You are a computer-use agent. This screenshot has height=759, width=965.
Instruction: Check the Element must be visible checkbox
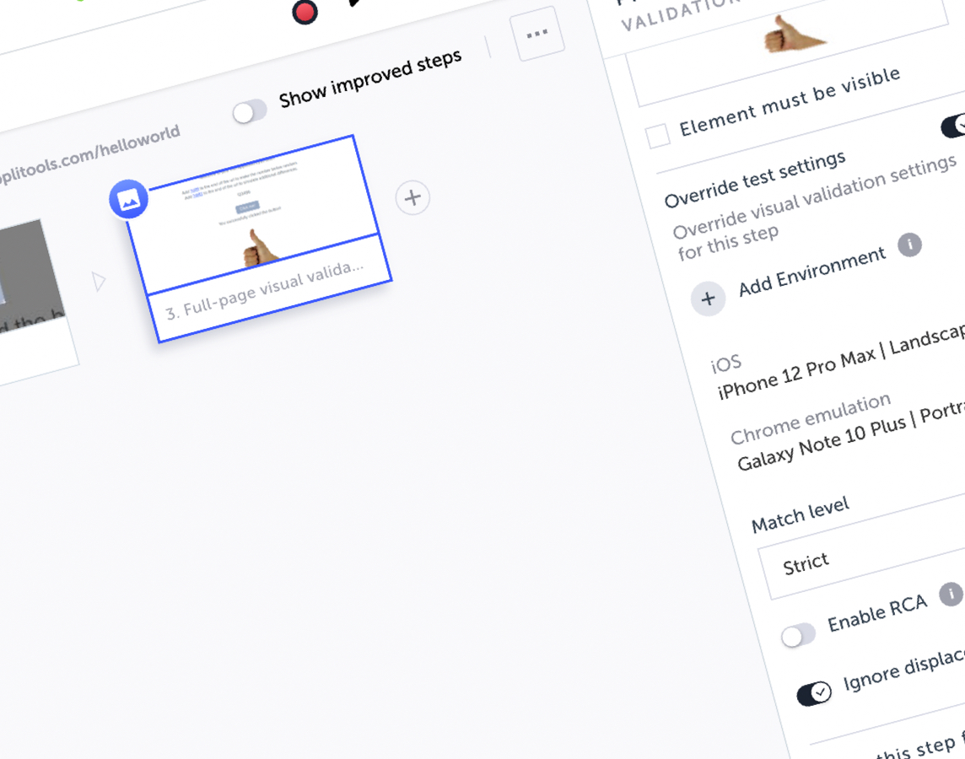coord(658,135)
